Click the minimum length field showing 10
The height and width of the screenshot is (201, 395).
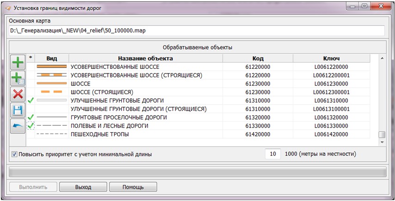point(272,154)
